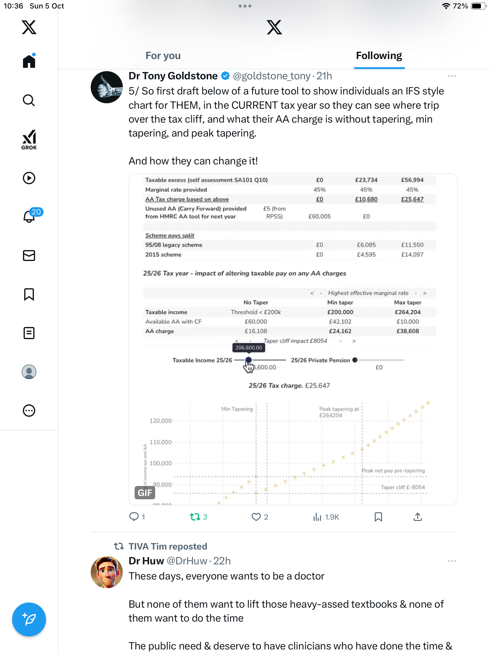Expand the sidebar More circle menu
Viewport: 490px width, 654px height.
29,411
